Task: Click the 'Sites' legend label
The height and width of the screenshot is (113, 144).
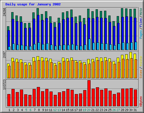Action: click(x=141, y=74)
